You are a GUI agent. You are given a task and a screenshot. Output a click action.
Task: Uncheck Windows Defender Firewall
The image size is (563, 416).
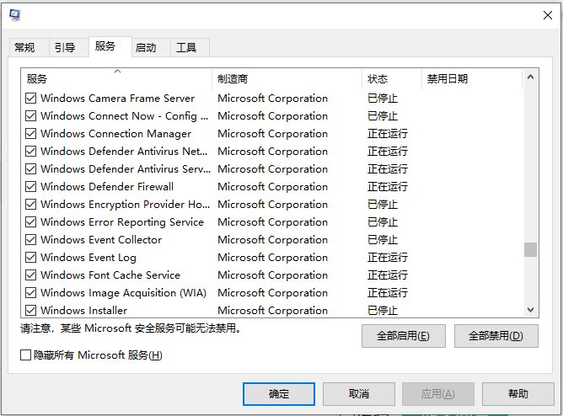pos(31,186)
